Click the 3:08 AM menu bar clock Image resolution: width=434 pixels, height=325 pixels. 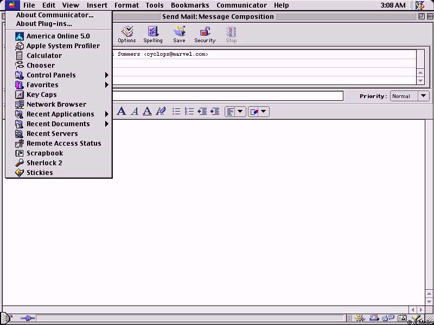coord(393,5)
